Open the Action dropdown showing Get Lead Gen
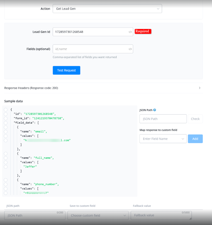This screenshot has height=225, width=212. point(107,9)
